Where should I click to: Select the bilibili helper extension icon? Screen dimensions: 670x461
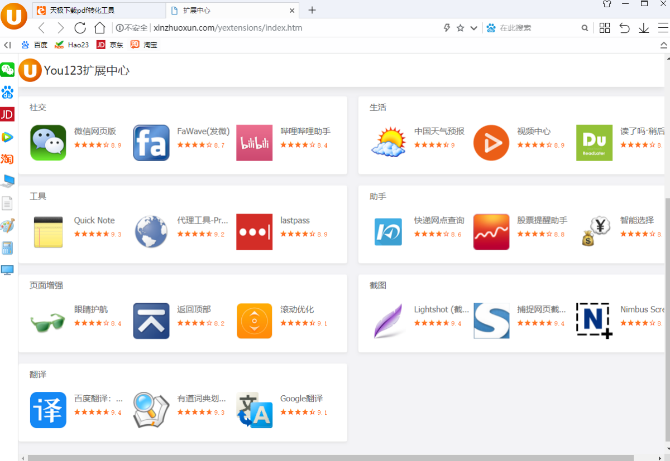254,143
